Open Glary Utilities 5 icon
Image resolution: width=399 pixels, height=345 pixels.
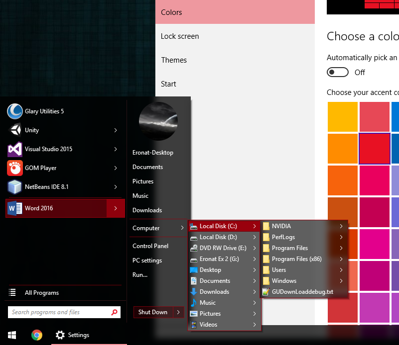point(15,111)
